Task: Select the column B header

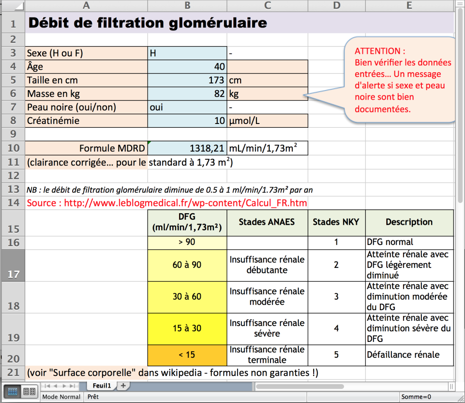Action: [187, 6]
